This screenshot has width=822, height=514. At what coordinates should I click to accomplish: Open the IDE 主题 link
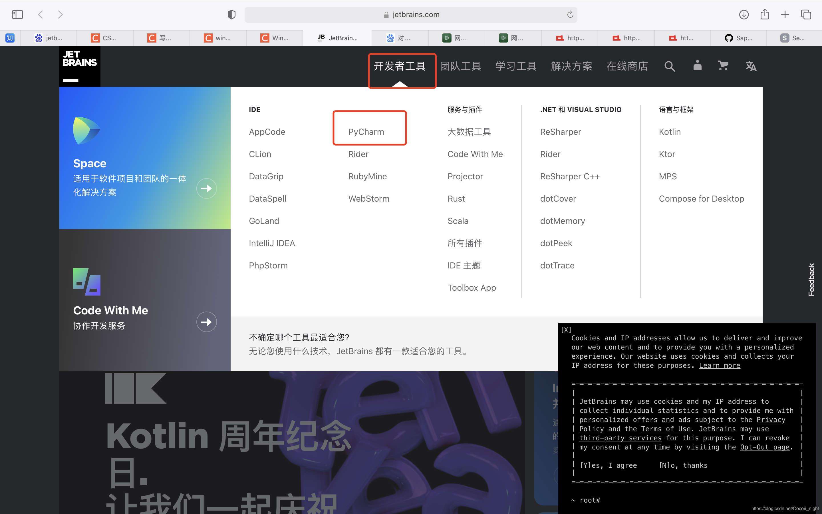point(464,266)
